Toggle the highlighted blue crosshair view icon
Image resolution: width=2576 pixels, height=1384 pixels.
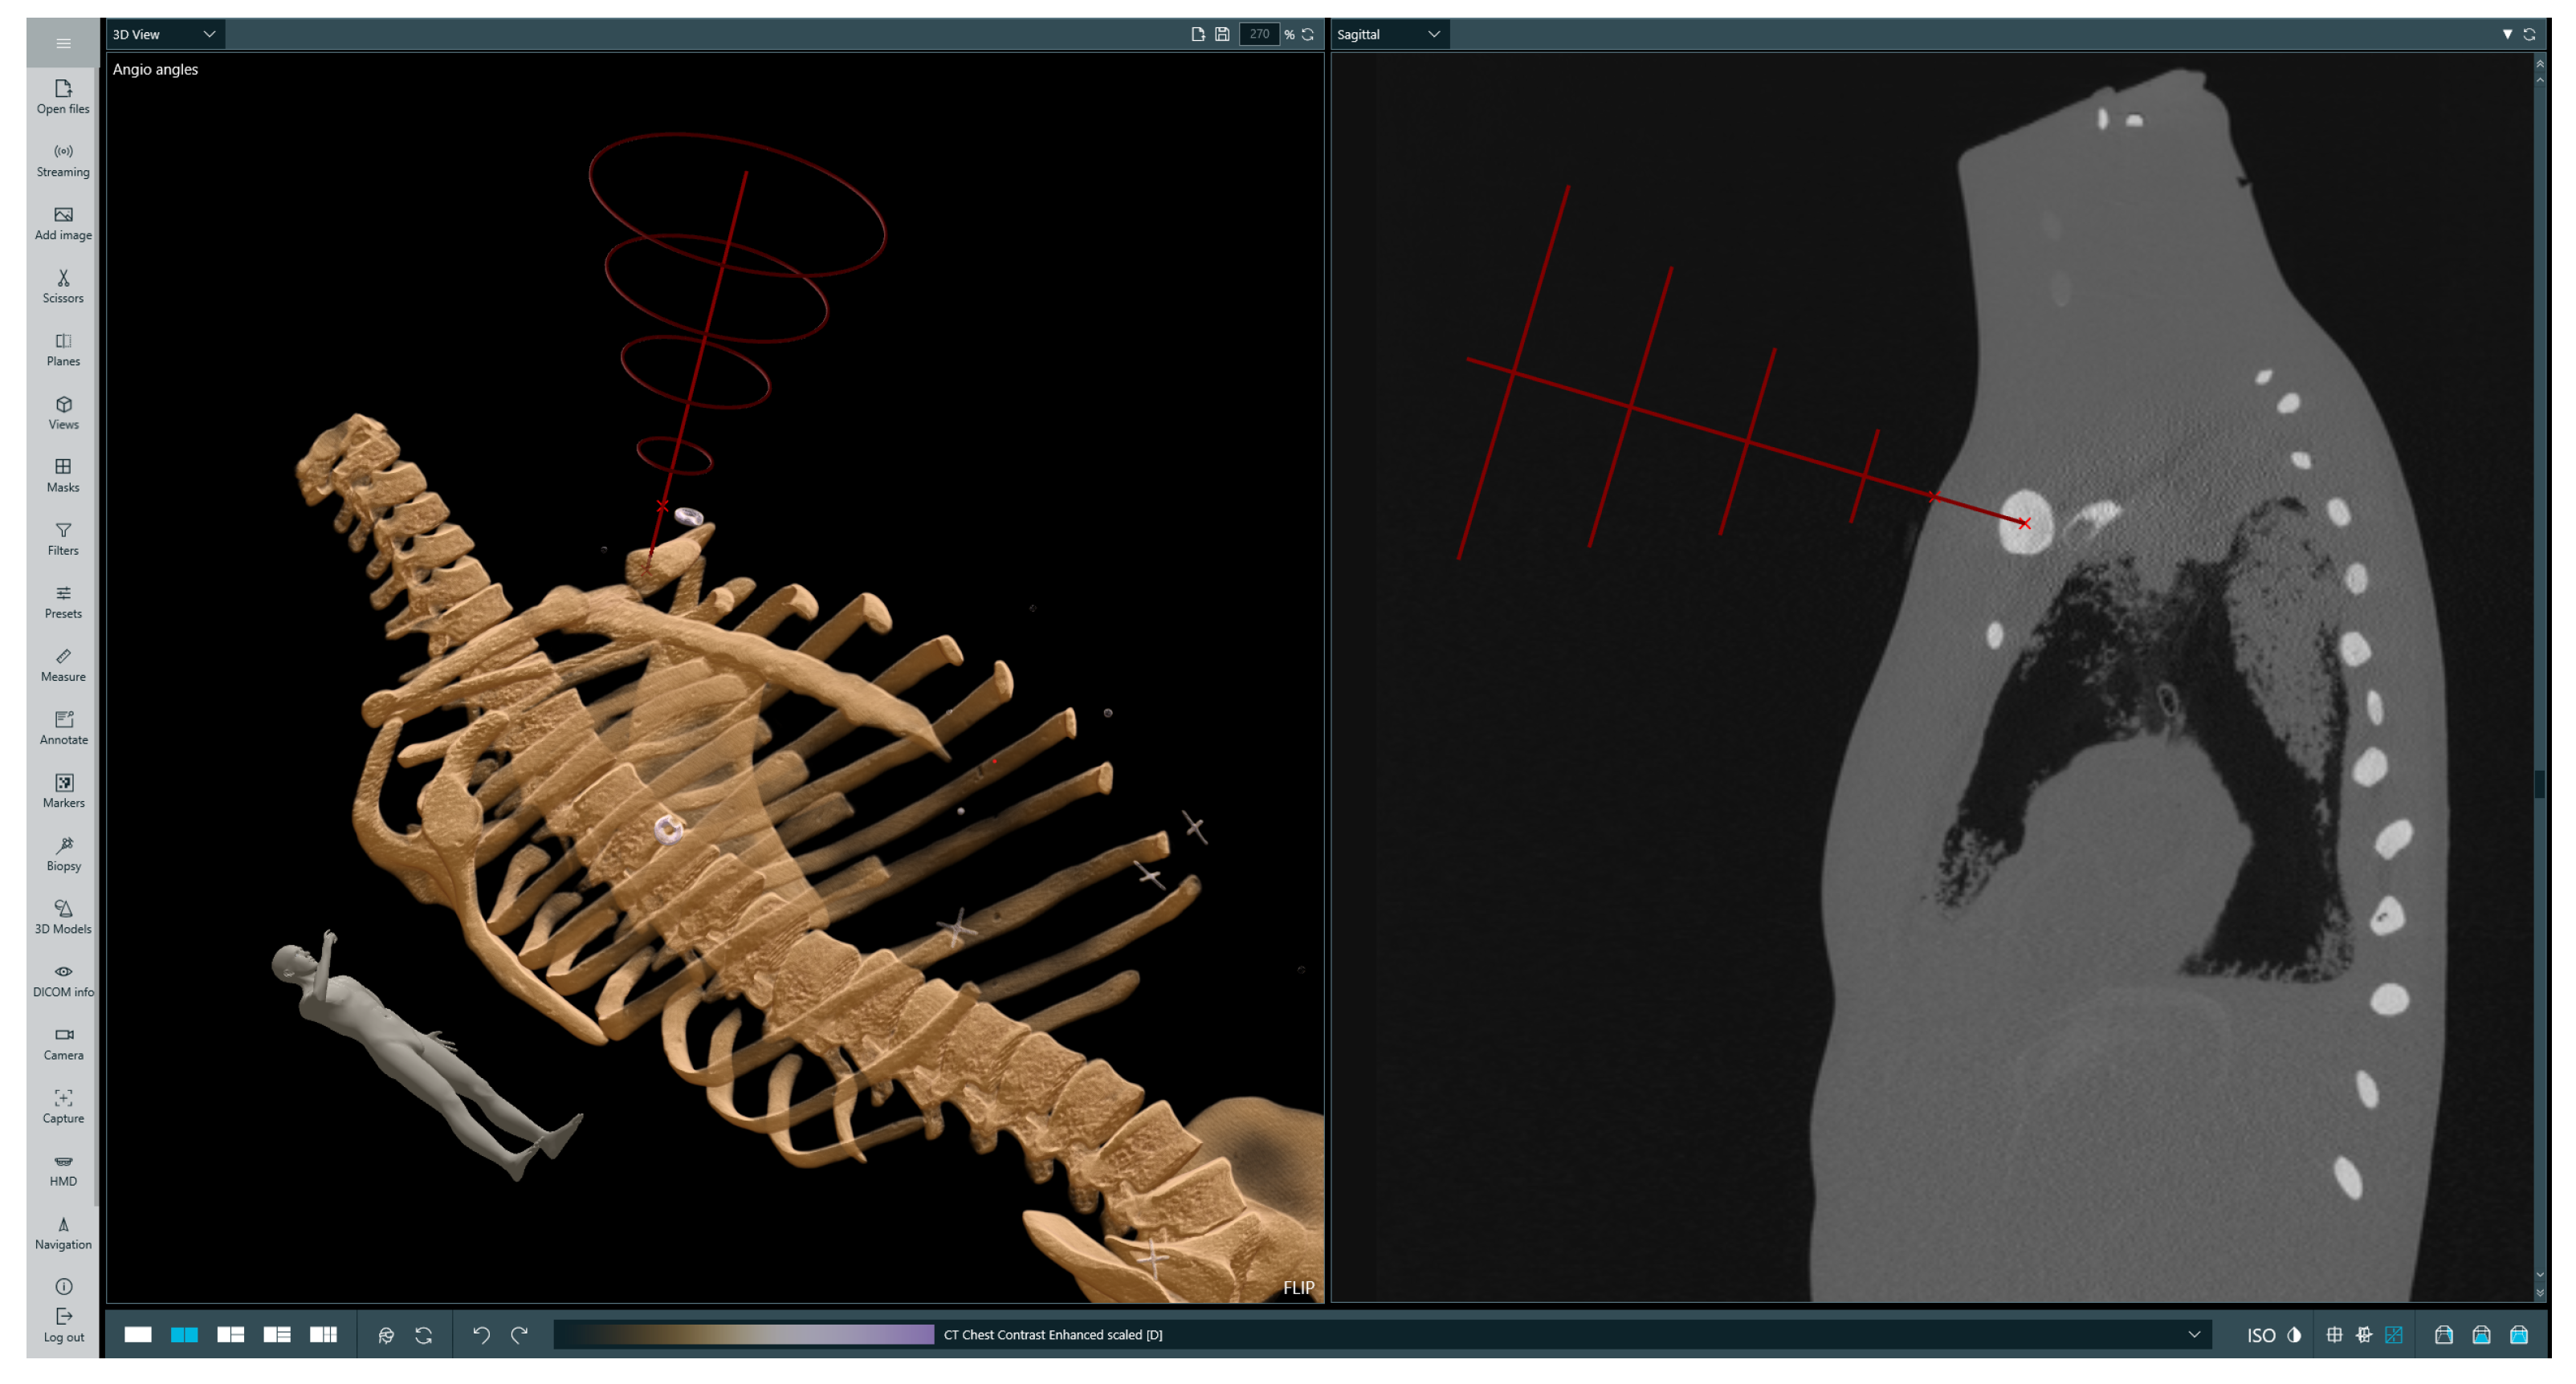point(2393,1335)
